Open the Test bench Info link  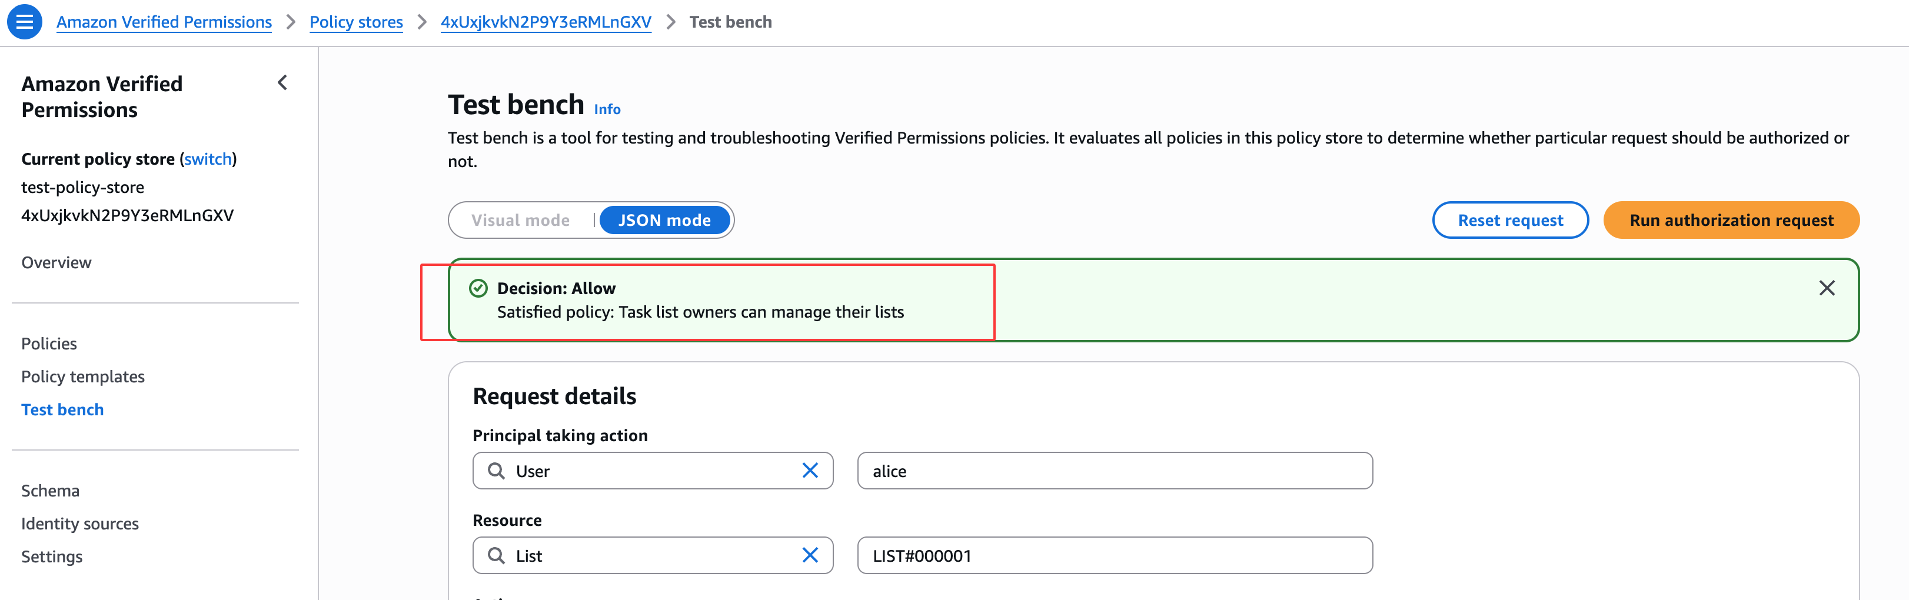[607, 109]
